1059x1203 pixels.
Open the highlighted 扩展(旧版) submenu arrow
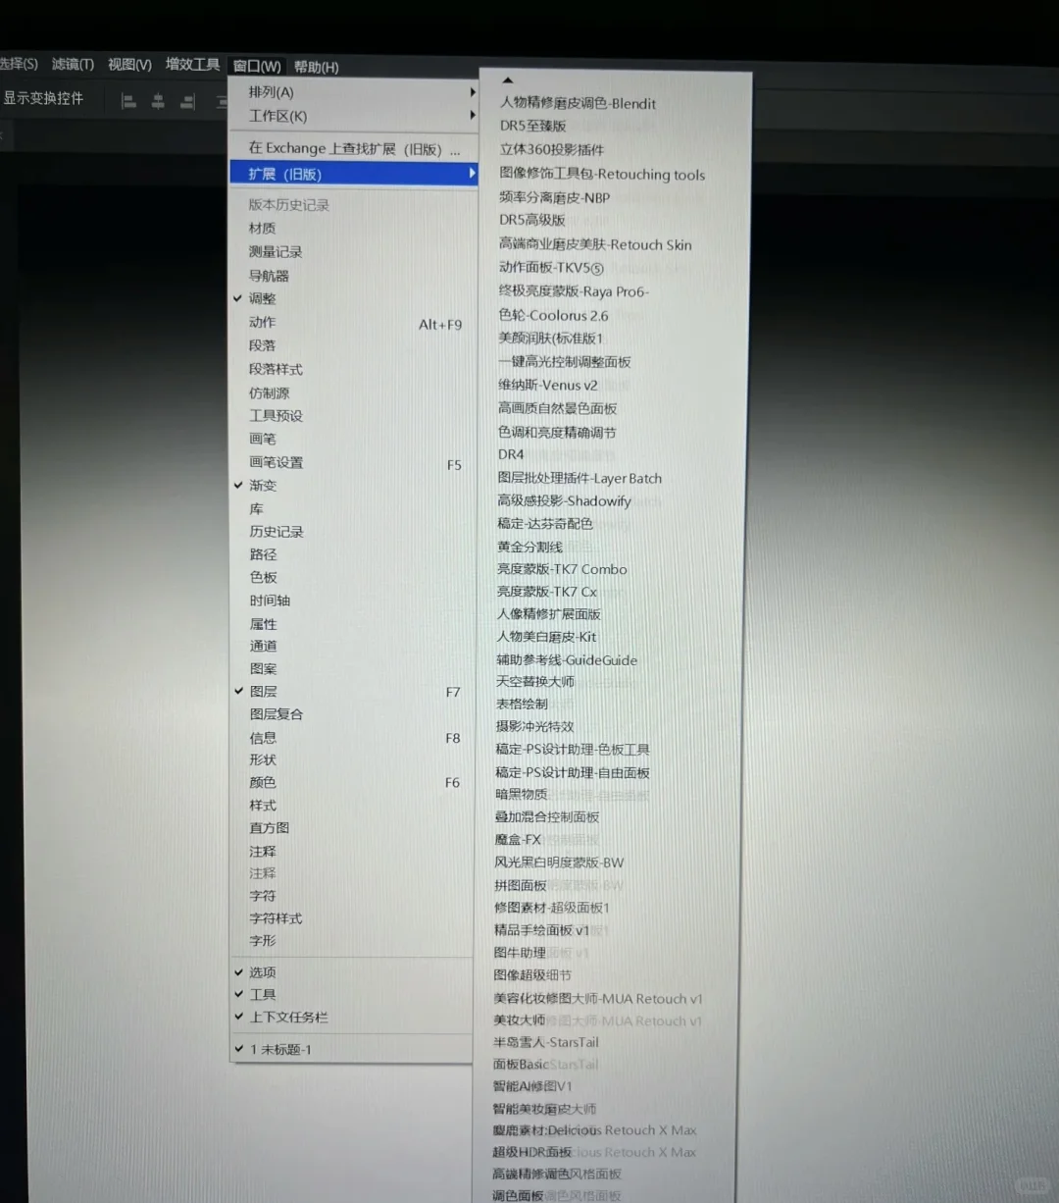tap(472, 173)
